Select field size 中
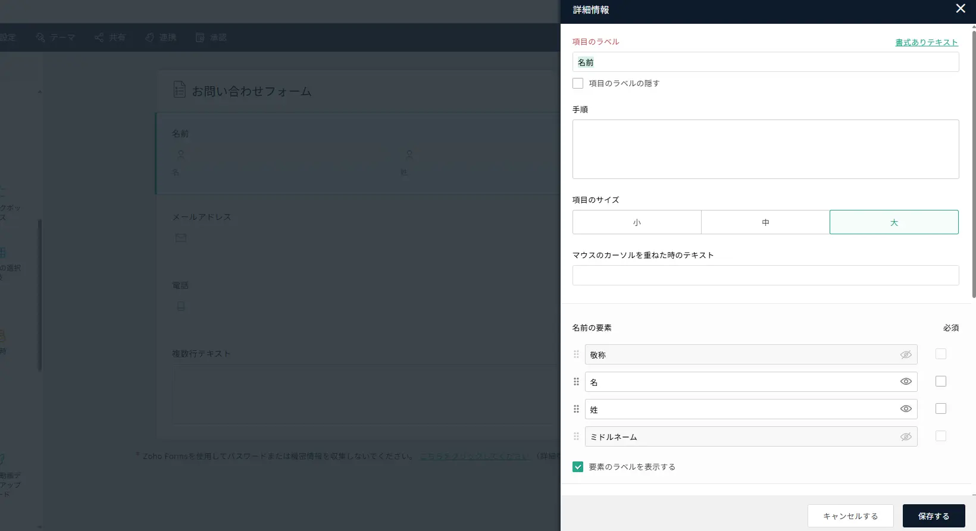This screenshot has width=976, height=531. [765, 222]
